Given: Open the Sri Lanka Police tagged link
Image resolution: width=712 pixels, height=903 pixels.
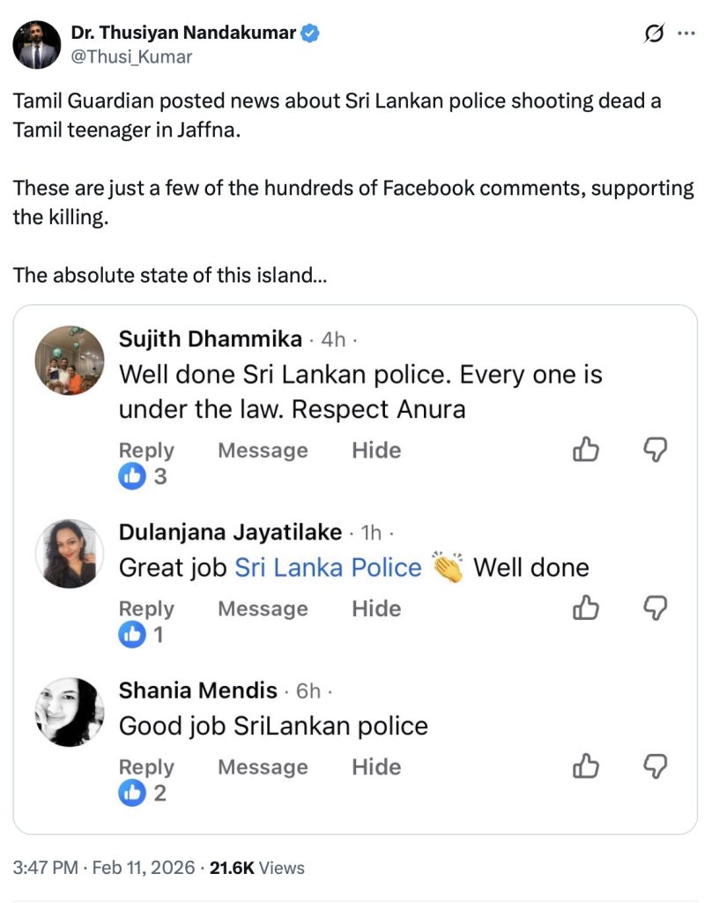Looking at the screenshot, I should pos(328,567).
